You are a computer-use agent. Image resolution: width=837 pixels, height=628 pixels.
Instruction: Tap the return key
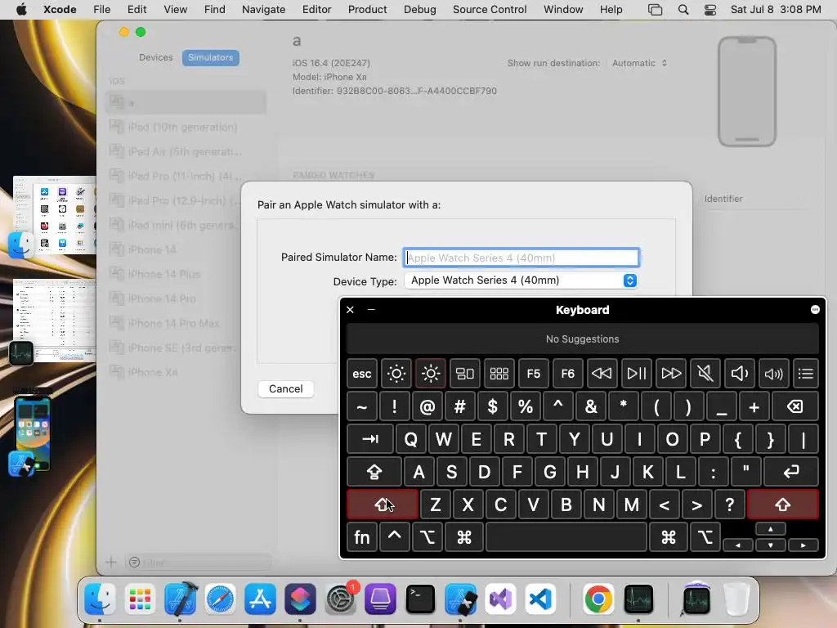(x=791, y=472)
